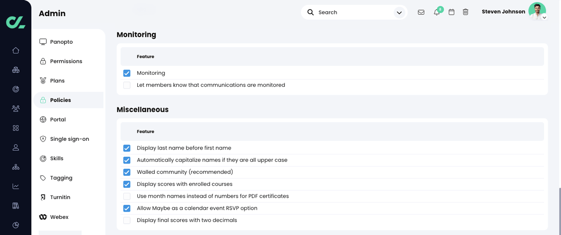Click the Portal globe icon
Image resolution: width=561 pixels, height=235 pixels.
click(x=43, y=119)
